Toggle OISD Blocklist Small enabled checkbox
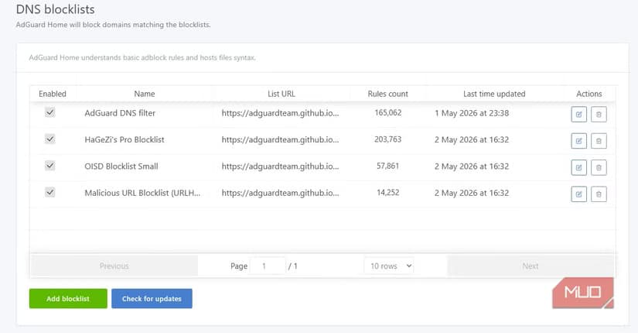This screenshot has height=333, width=638. [x=49, y=166]
